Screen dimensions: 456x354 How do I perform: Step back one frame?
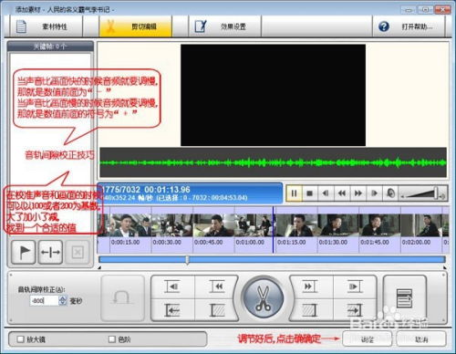click(x=326, y=193)
